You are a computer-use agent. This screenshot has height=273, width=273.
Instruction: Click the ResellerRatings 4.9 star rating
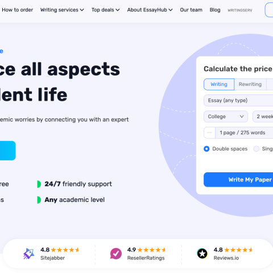click(x=147, y=250)
